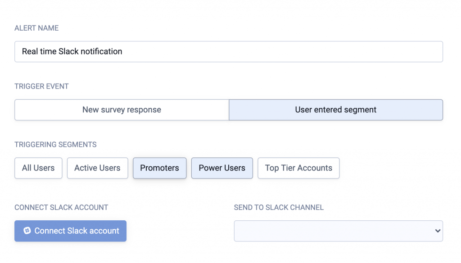Click the TRIGGERING SEGMENTS label
This screenshot has width=461, height=263.
[55, 145]
